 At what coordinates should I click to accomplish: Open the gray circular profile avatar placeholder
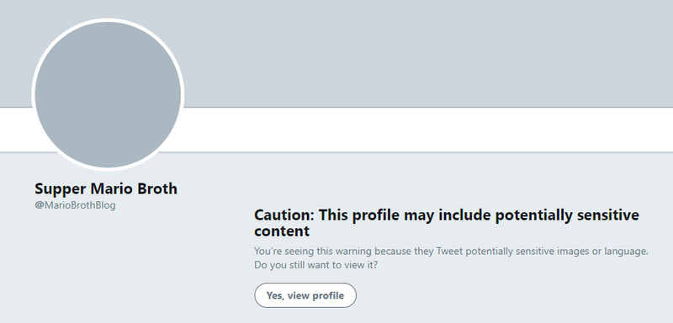[x=108, y=95]
